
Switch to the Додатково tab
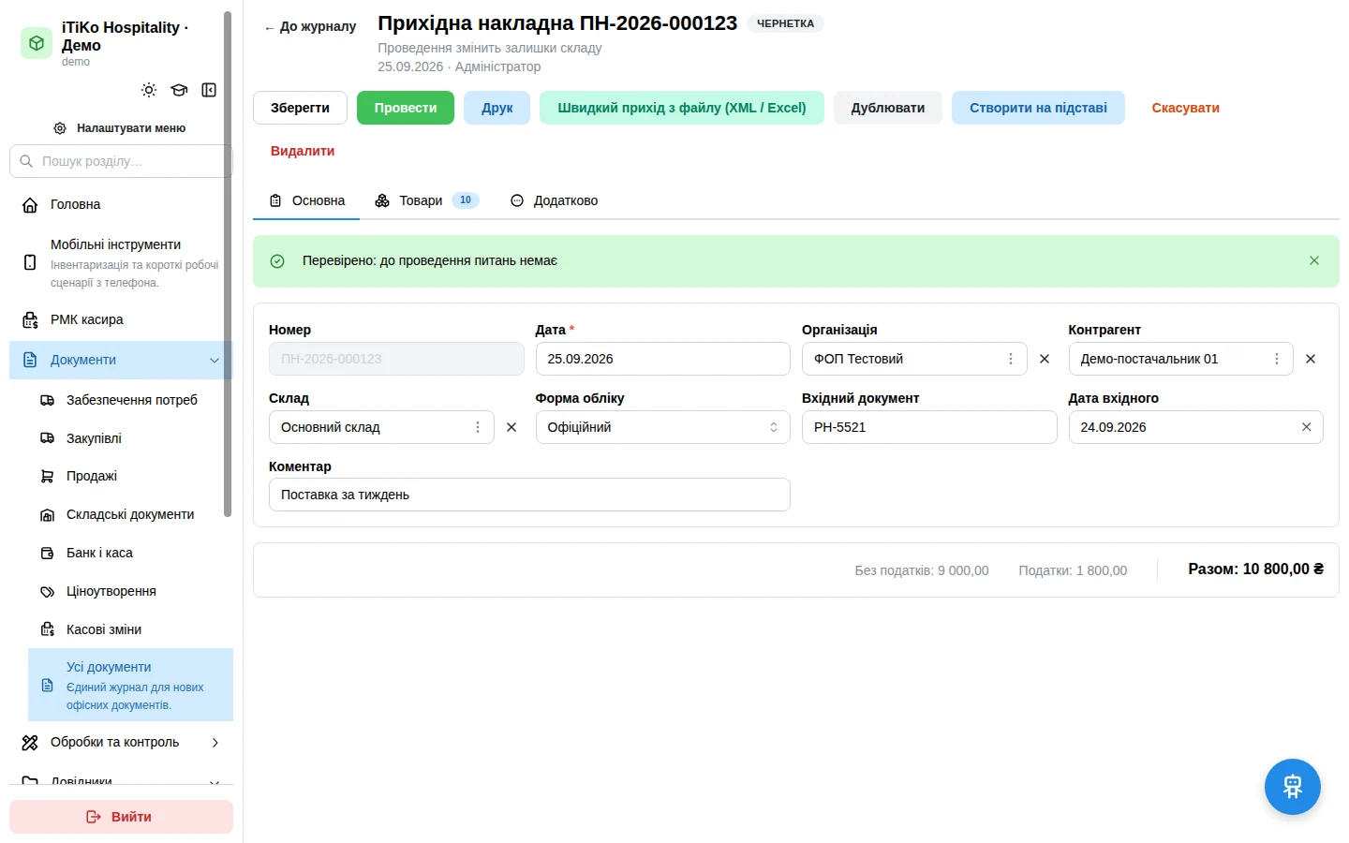(555, 200)
